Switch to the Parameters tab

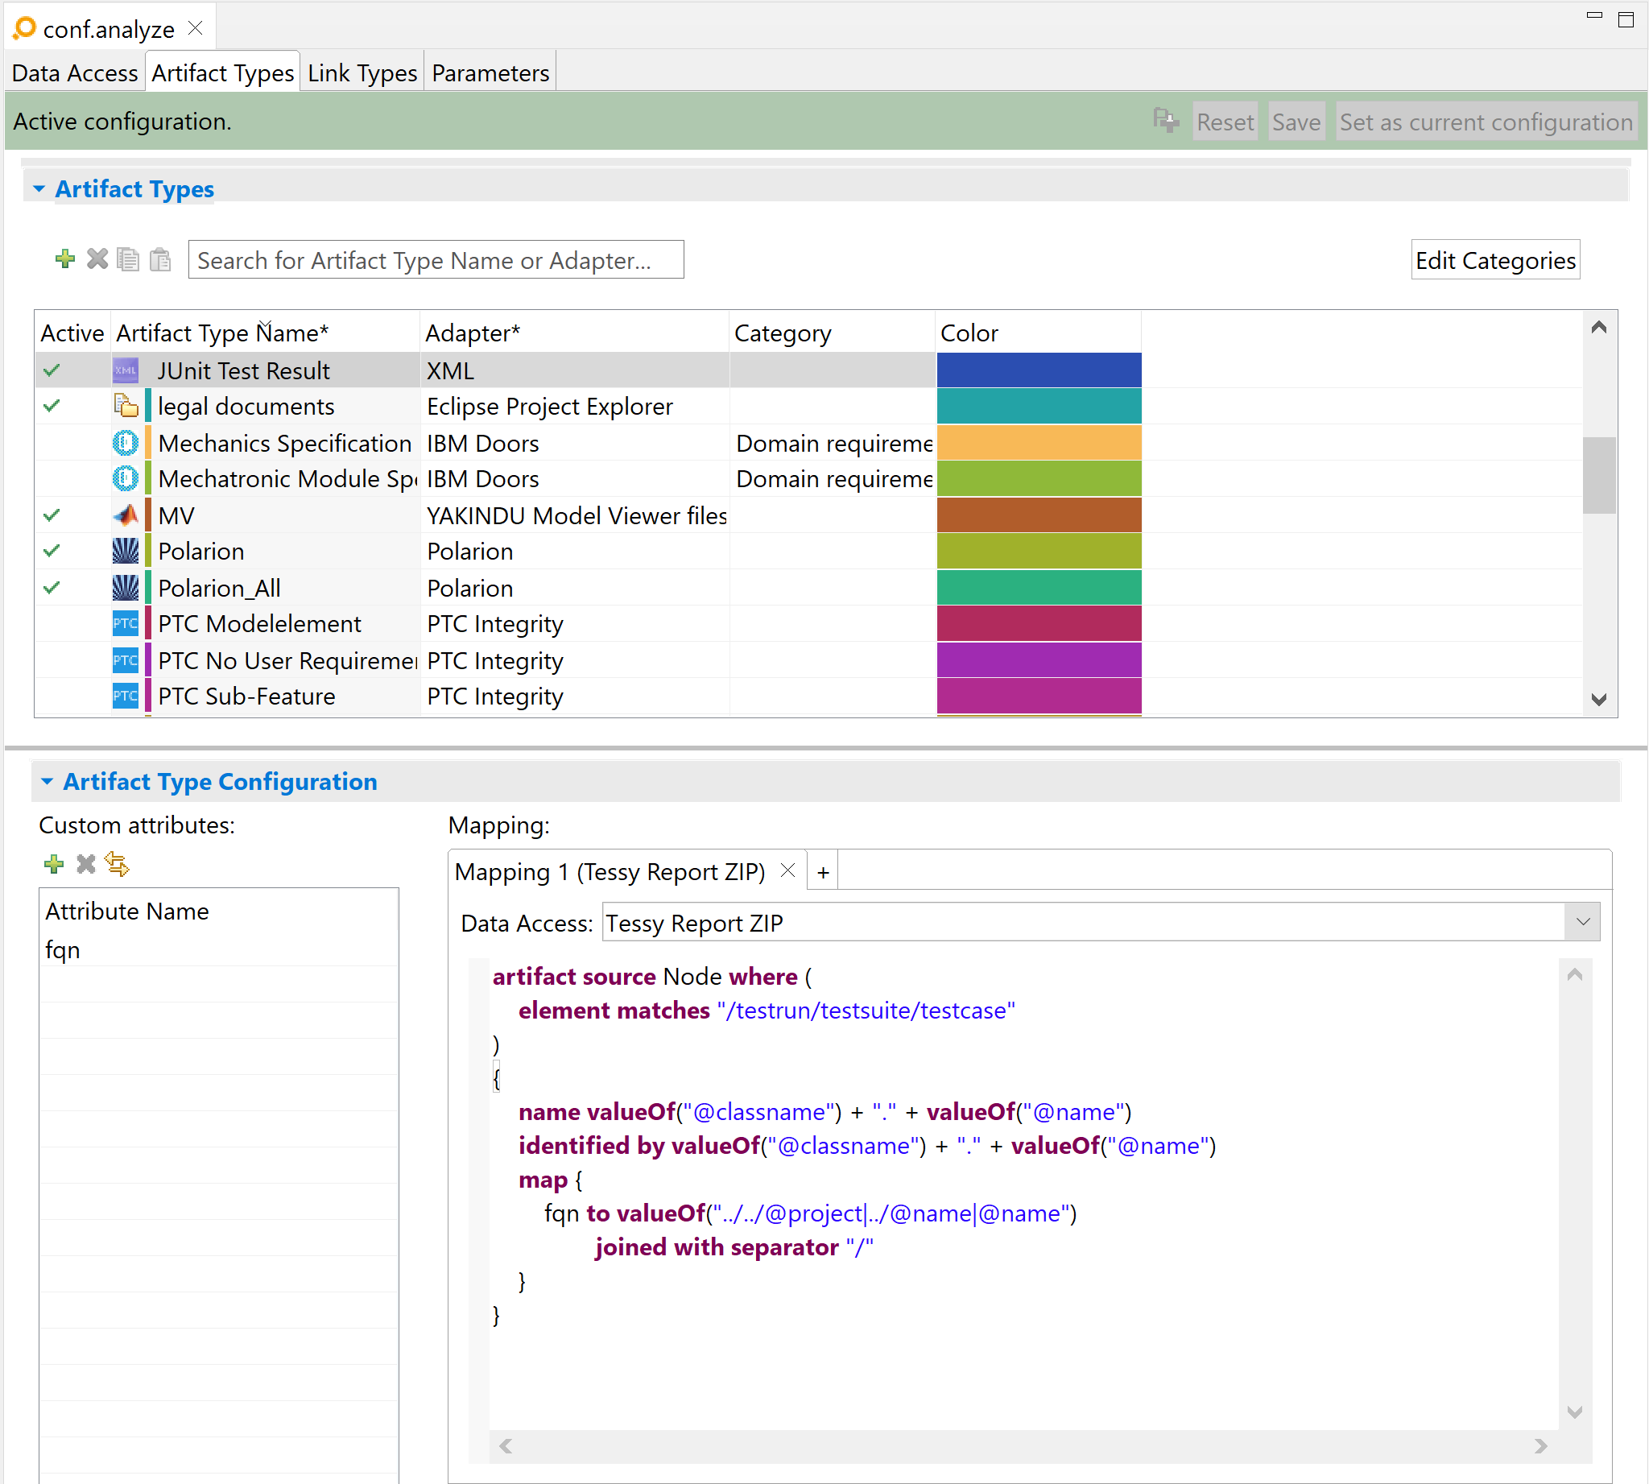[490, 73]
